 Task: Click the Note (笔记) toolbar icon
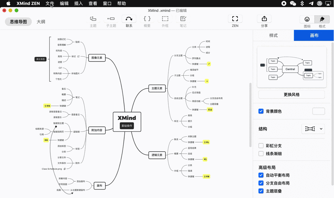pos(183,19)
